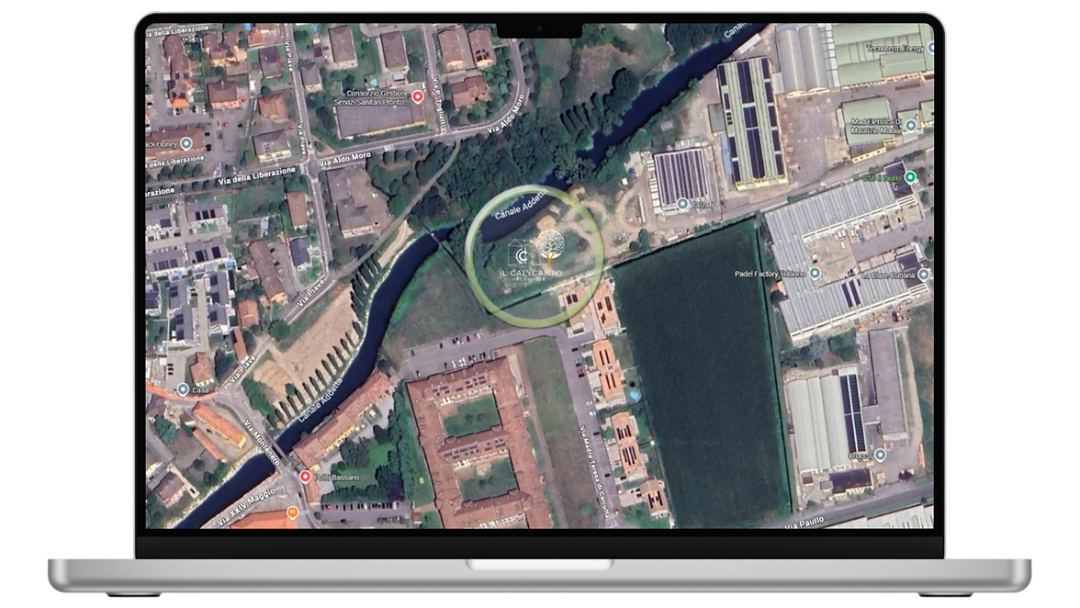Click the Via P. Togliatti street label
This screenshot has width=1080, height=608.
(x=438, y=104)
